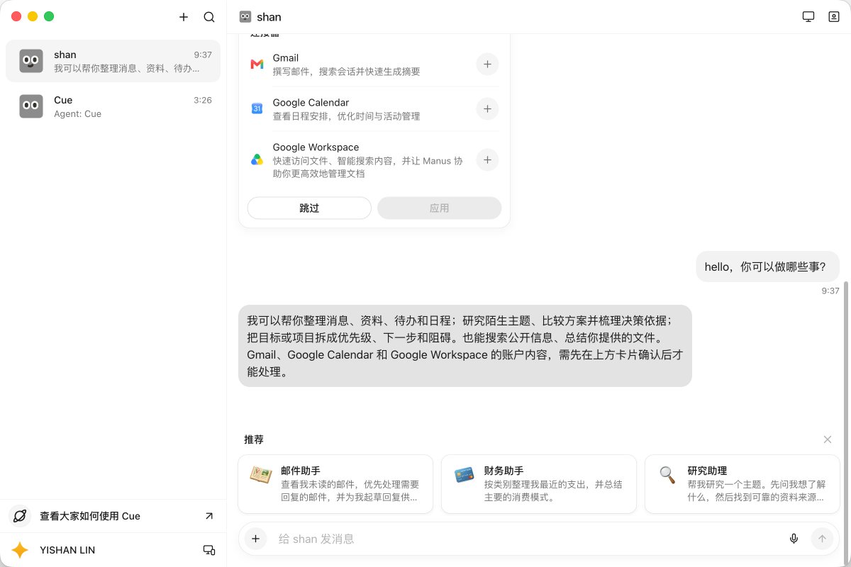Click the sparkle avatar beside YISHAN LIN
Image resolution: width=851 pixels, height=567 pixels.
[20, 550]
